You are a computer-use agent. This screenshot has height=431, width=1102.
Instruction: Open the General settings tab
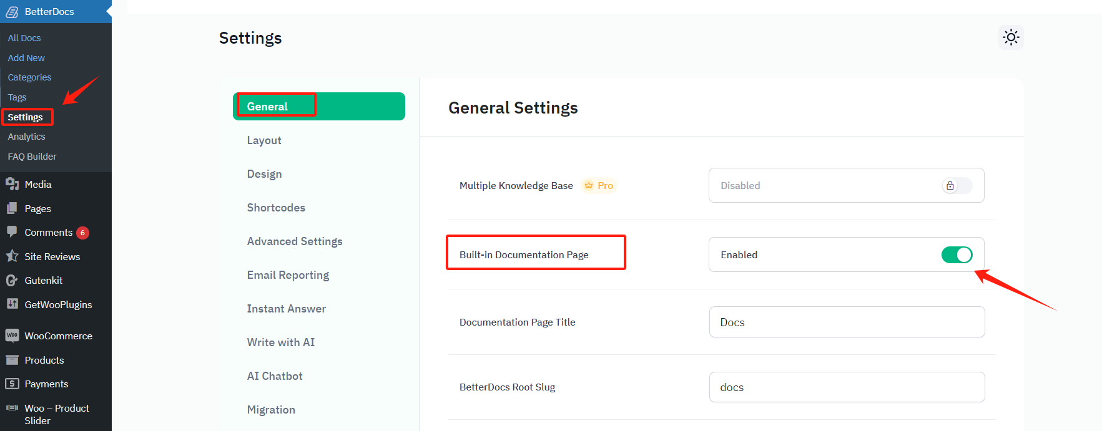coord(319,106)
